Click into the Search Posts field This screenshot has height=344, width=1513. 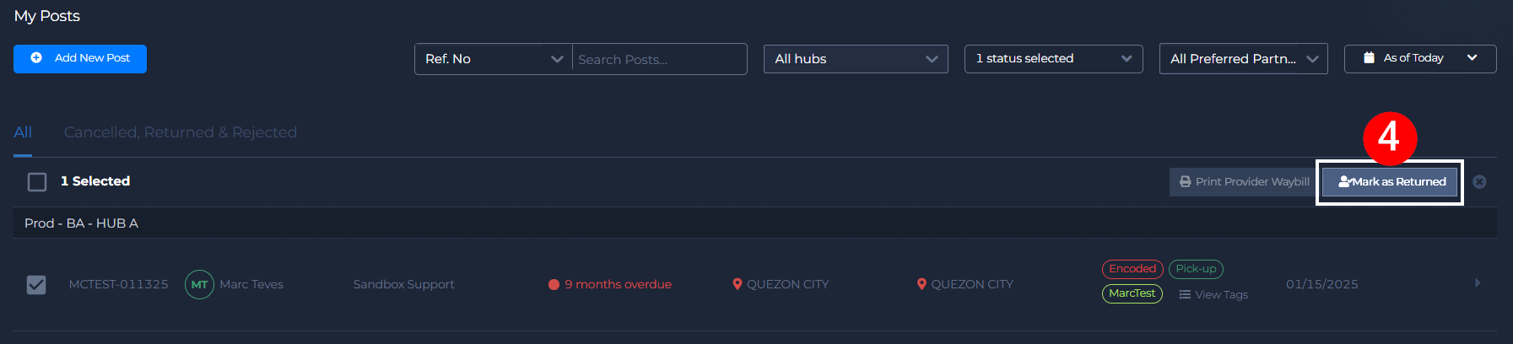point(658,59)
